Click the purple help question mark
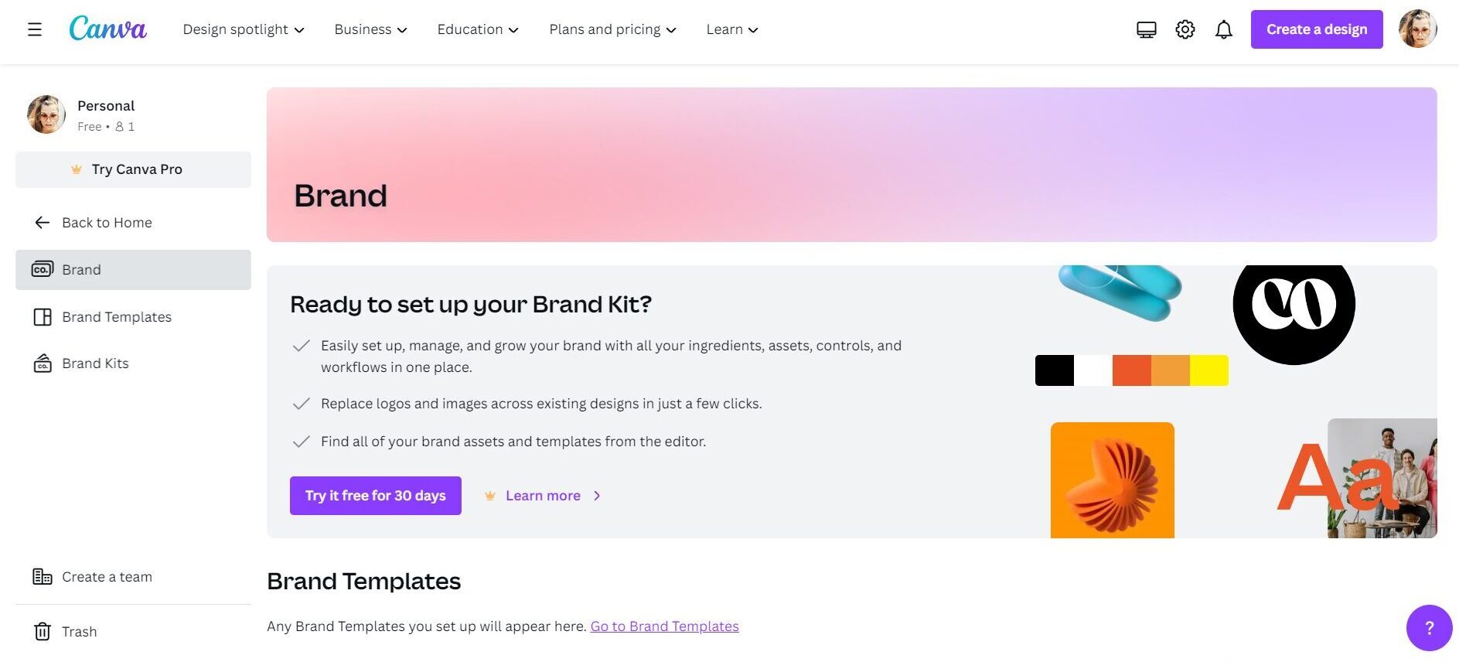The height and width of the screenshot is (662, 1459). pos(1429,627)
